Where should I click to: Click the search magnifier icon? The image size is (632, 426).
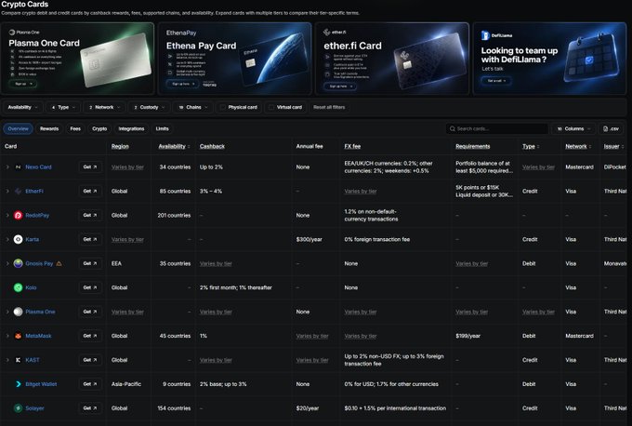pyautogui.click(x=453, y=128)
